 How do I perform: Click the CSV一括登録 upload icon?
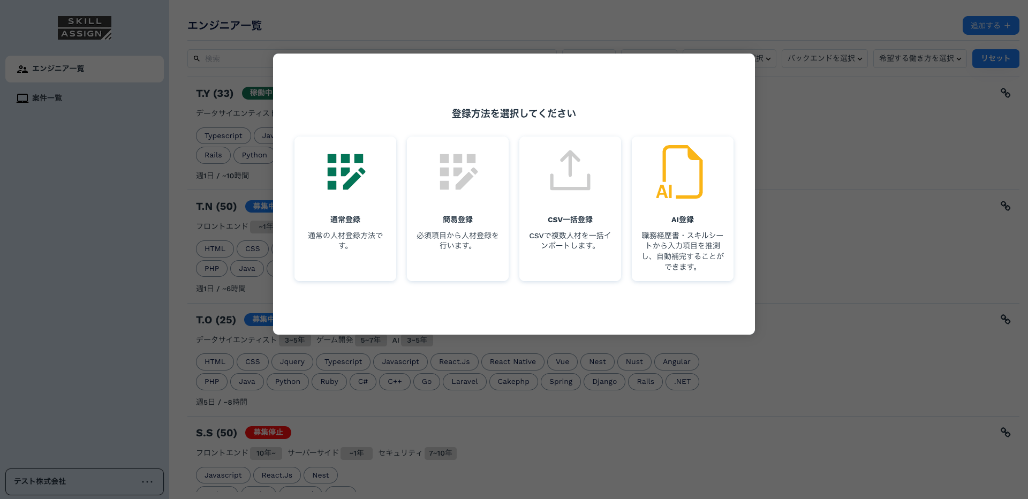[x=570, y=171]
